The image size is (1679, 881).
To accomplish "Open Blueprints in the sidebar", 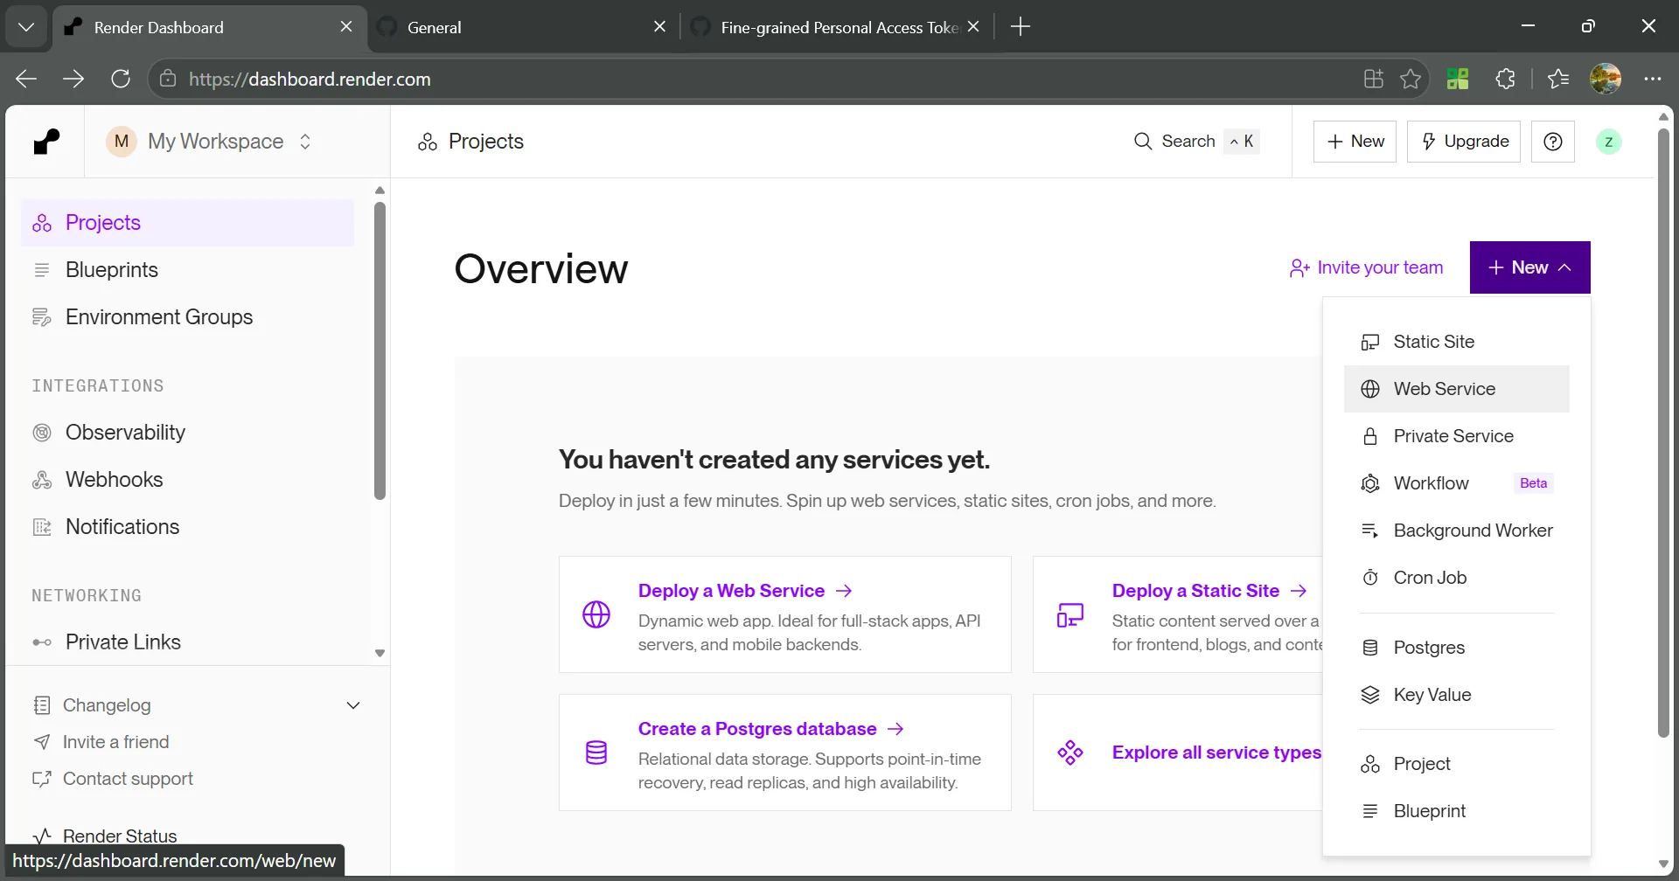I will [x=187, y=270].
